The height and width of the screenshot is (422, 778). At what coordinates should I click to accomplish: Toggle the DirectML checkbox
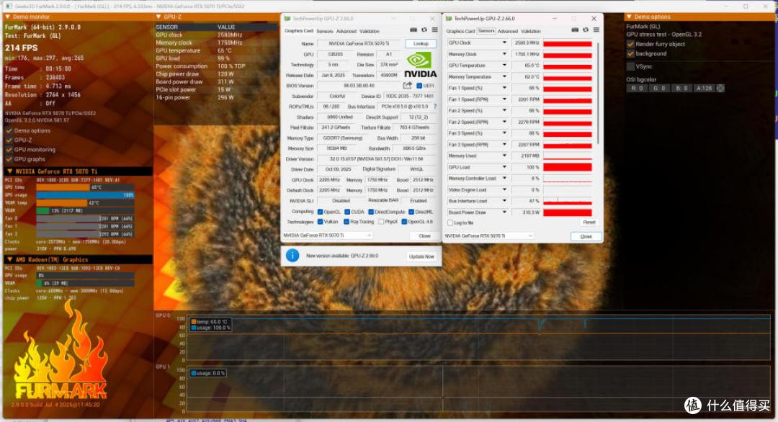click(411, 212)
